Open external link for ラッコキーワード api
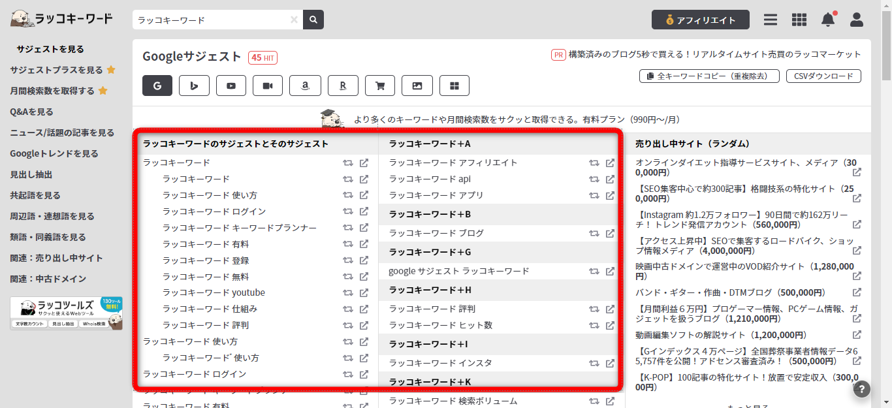The height and width of the screenshot is (408, 892). (610, 179)
